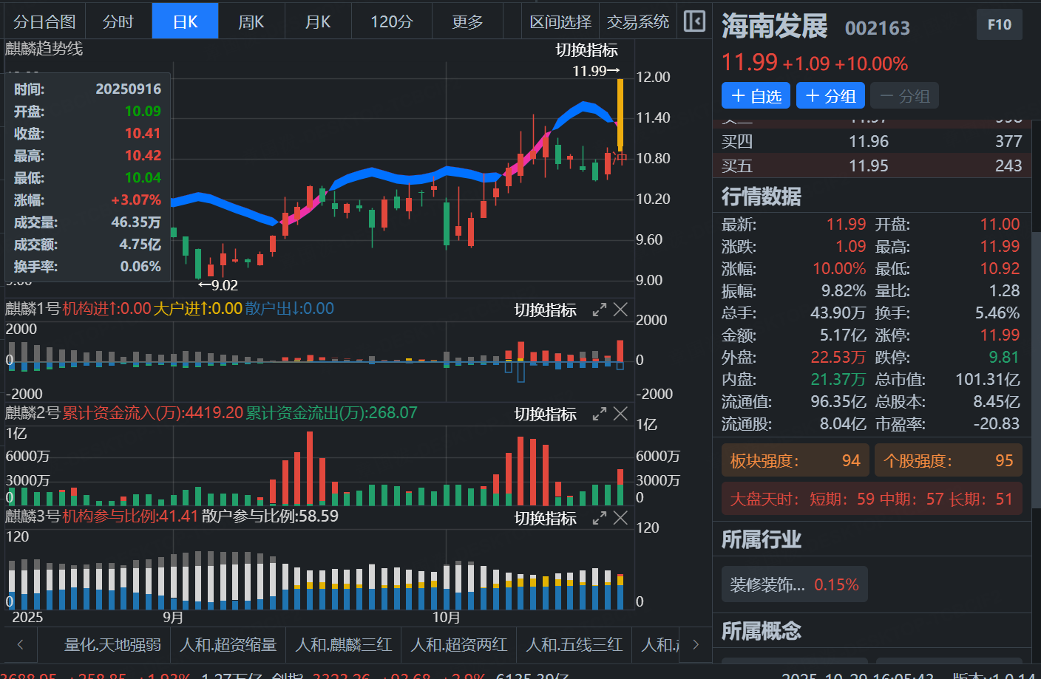The image size is (1041, 679).
Task: Open 切换指标 for main chart
Action: point(586,50)
